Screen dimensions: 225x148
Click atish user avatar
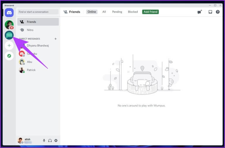(x=20, y=140)
